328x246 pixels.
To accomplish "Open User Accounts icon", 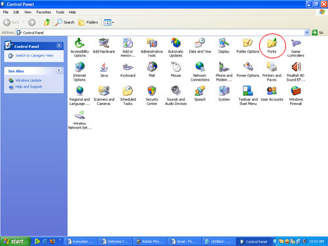I will (272, 94).
